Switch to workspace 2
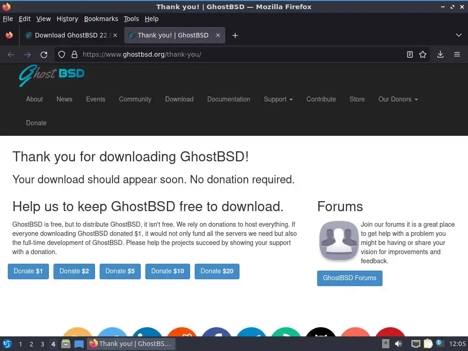Image resolution: width=468 pixels, height=351 pixels. coord(32,344)
